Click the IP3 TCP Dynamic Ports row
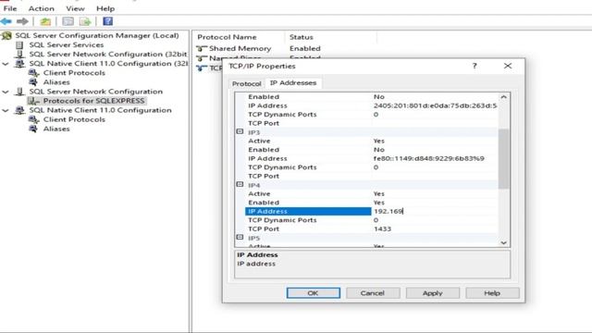This screenshot has width=592, height=333. 372,167
